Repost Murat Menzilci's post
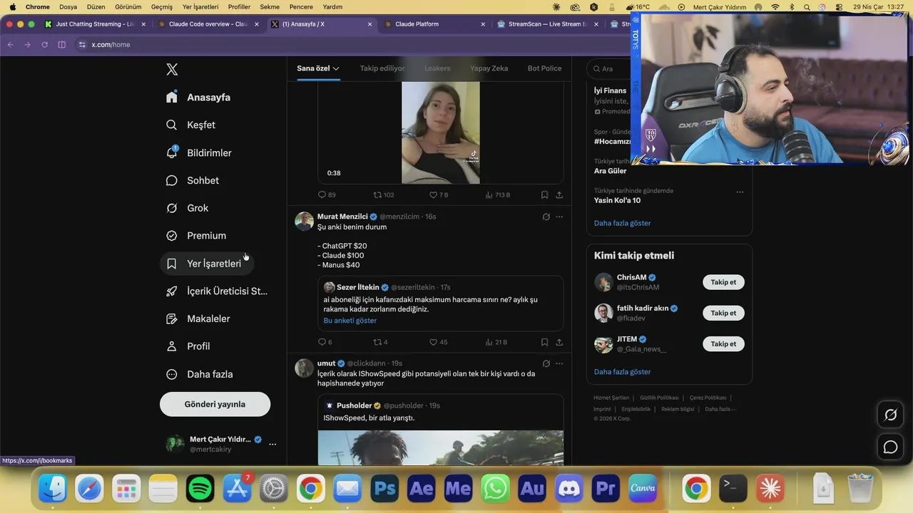Viewport: 913px width, 513px height. tap(380, 342)
